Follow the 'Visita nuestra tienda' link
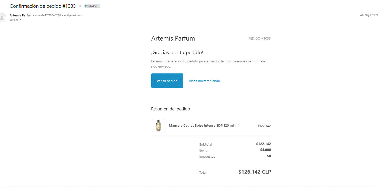Viewport: 381px width, 189px height. click(204, 81)
